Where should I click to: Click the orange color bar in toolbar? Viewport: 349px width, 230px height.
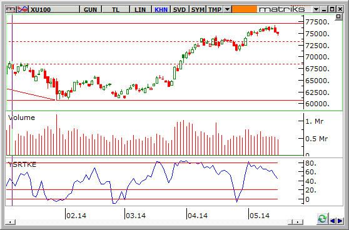(244, 9)
